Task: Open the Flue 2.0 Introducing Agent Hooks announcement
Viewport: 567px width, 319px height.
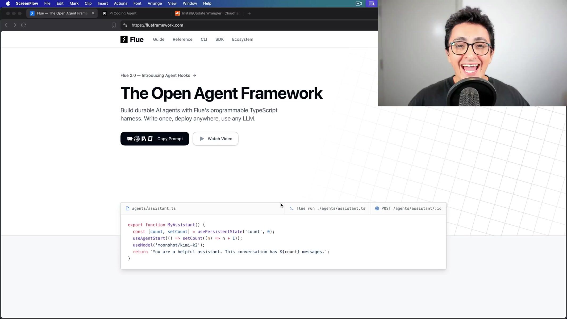Action: pos(158,75)
